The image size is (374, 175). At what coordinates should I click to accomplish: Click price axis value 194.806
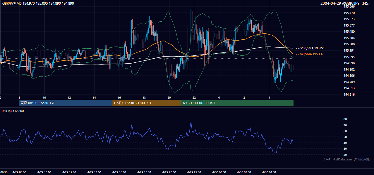(x=349, y=76)
